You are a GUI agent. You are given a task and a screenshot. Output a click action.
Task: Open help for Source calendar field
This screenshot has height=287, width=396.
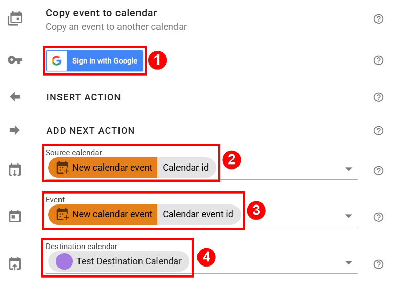379,170
